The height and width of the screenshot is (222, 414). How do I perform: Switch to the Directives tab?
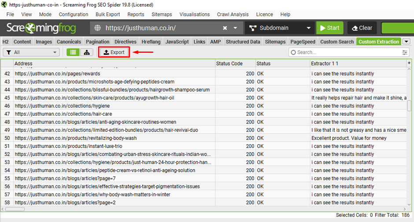(126, 42)
